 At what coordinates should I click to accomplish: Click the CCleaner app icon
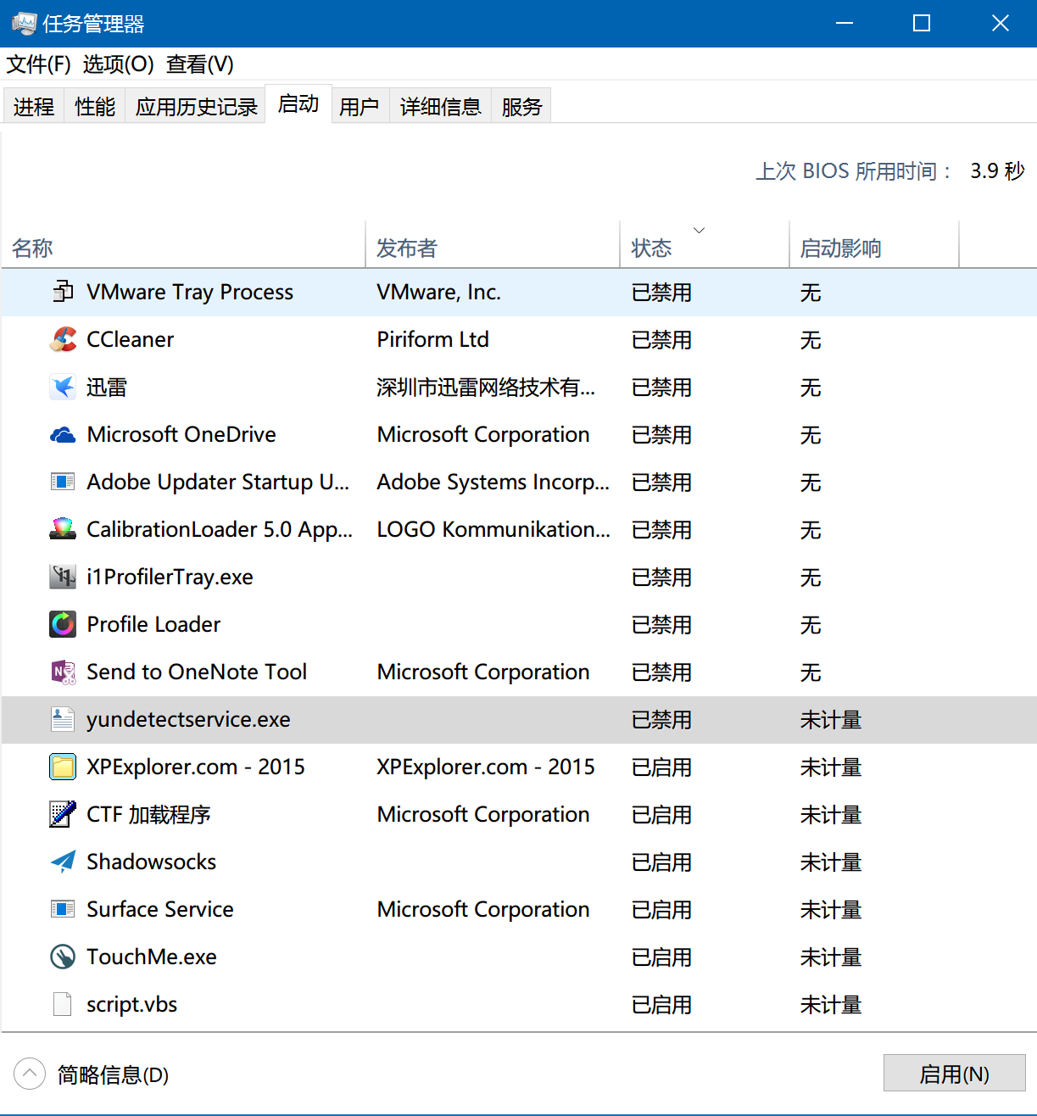pyautogui.click(x=63, y=339)
